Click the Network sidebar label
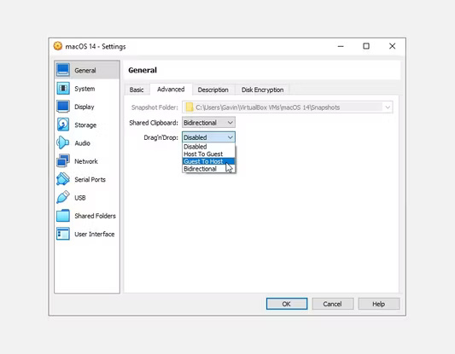 click(86, 161)
